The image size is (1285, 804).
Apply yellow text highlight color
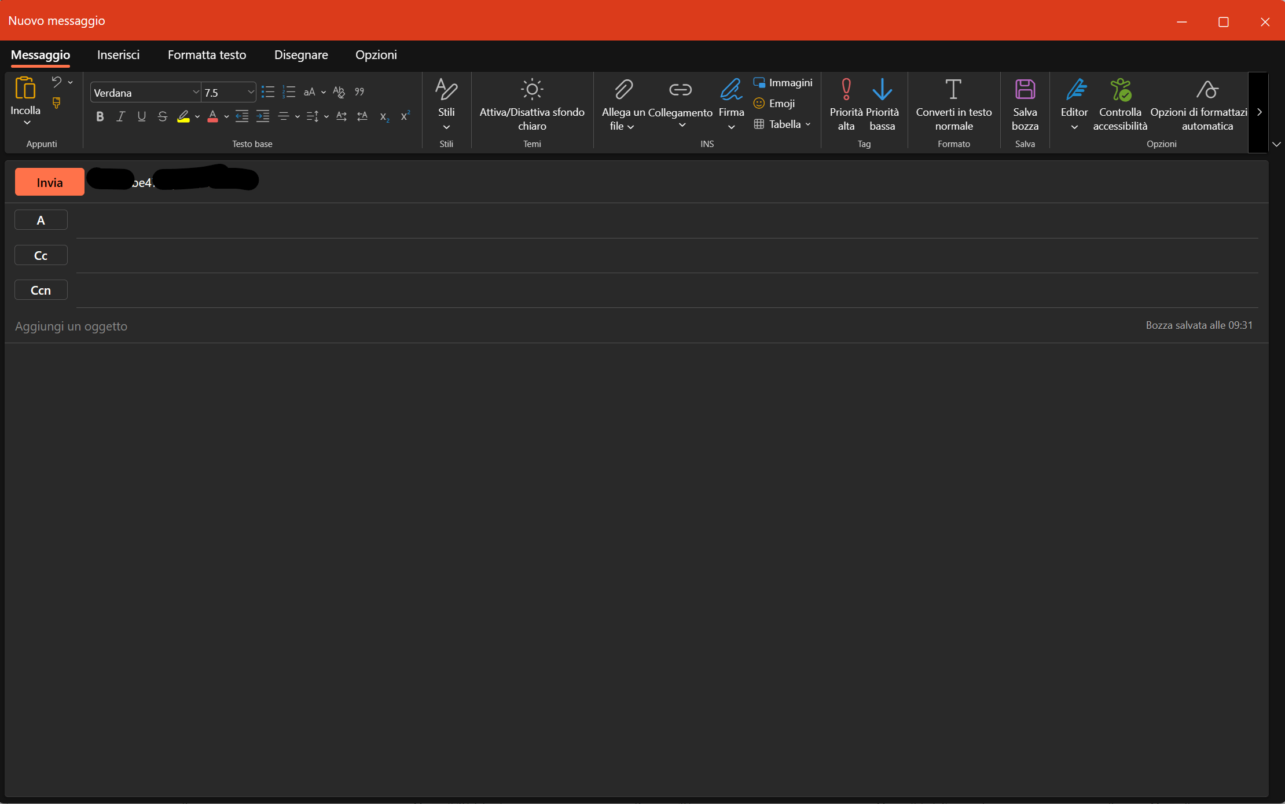coord(183,116)
